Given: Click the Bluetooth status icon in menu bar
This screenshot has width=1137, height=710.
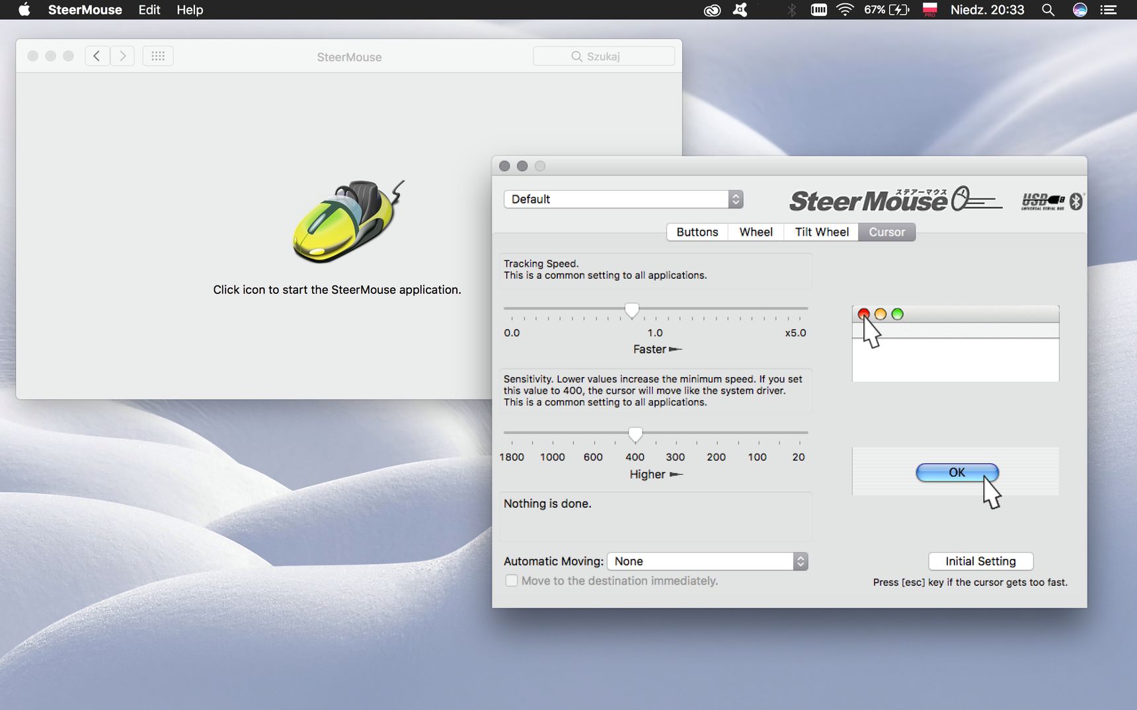Looking at the screenshot, I should click(791, 10).
